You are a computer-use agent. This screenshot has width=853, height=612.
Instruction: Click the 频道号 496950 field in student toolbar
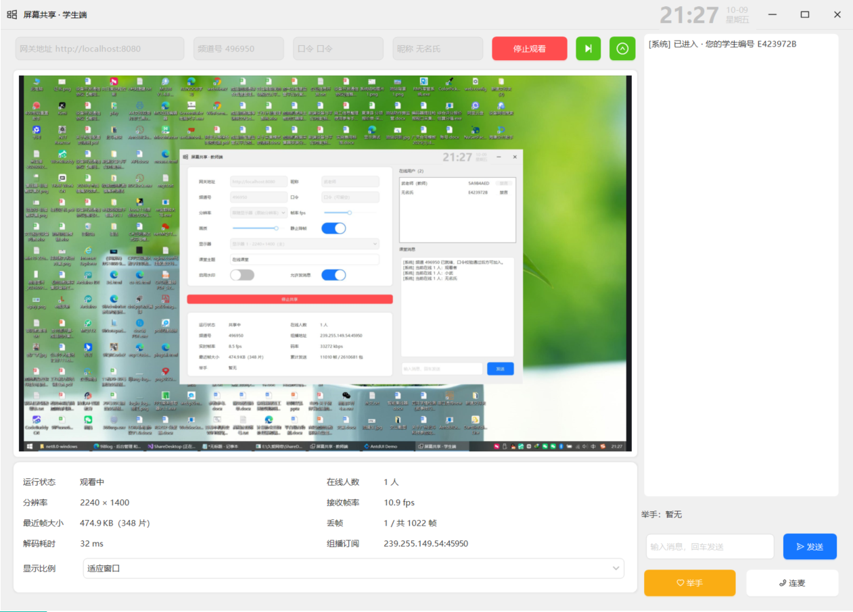pos(239,49)
